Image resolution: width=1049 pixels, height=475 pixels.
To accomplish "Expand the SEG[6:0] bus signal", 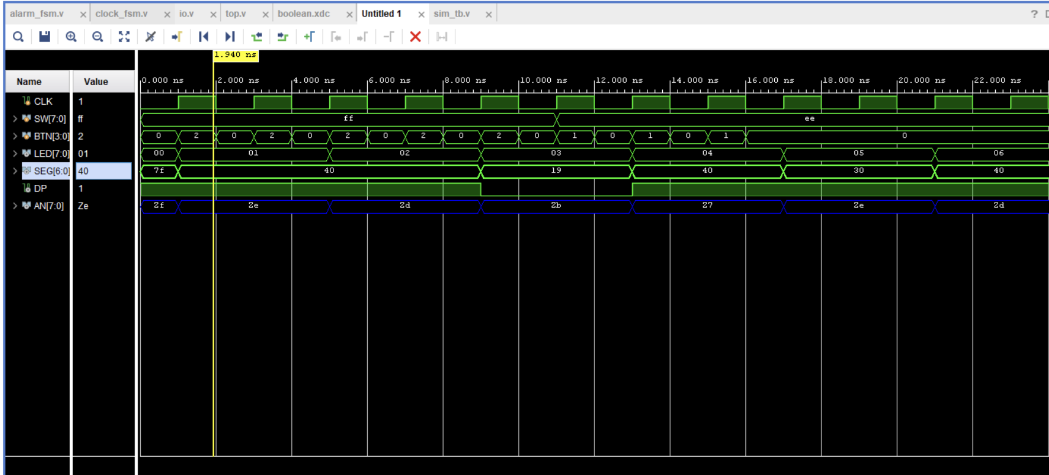I will pos(15,171).
